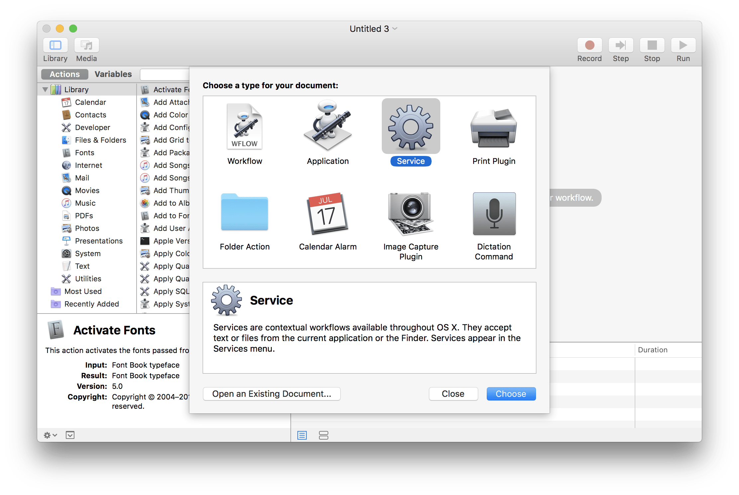Switch to the Variables tab

tap(113, 74)
